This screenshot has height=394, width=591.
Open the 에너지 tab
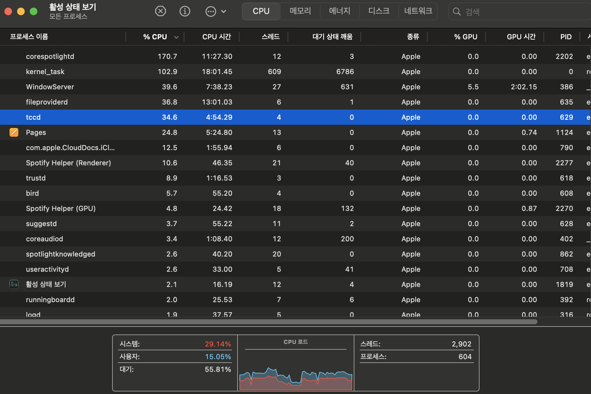pyautogui.click(x=340, y=11)
